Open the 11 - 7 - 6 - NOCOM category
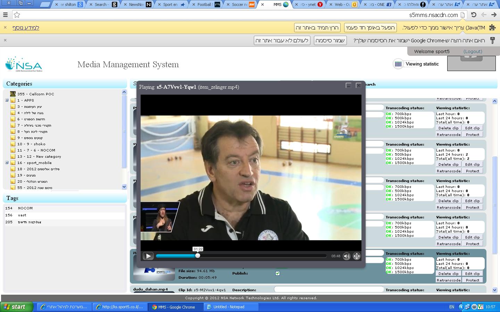This screenshot has width=500, height=312. coord(36,150)
